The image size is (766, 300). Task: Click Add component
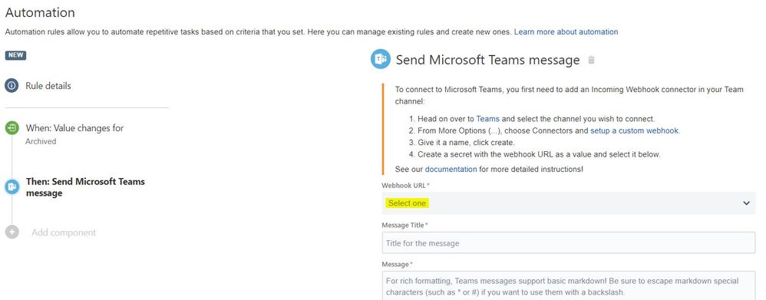click(x=64, y=232)
